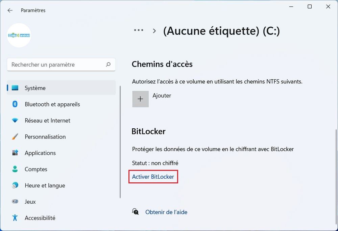Click the help headset icon
This screenshot has width=338, height=231.
(136, 212)
